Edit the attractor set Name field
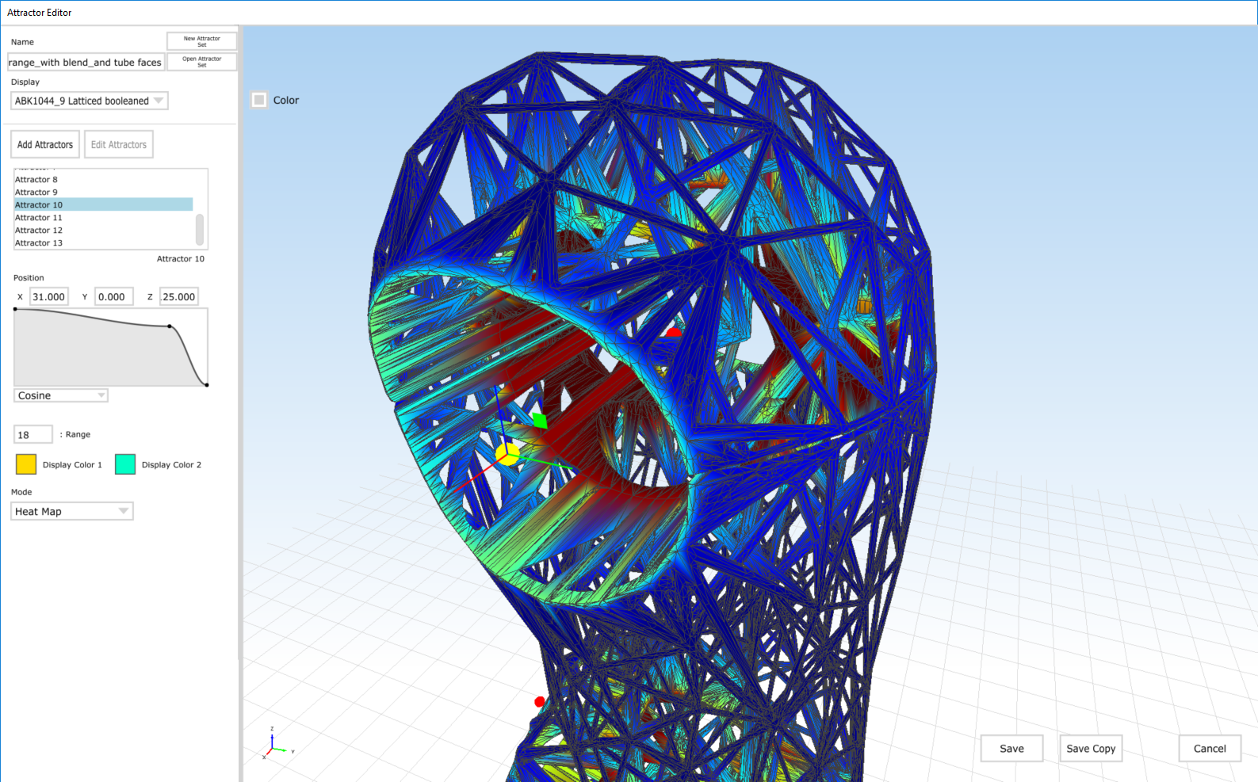This screenshot has height=782, width=1258. [86, 63]
